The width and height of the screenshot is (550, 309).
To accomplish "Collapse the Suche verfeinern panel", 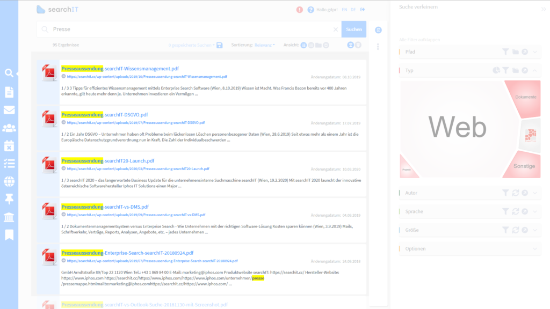I will pos(544,9).
